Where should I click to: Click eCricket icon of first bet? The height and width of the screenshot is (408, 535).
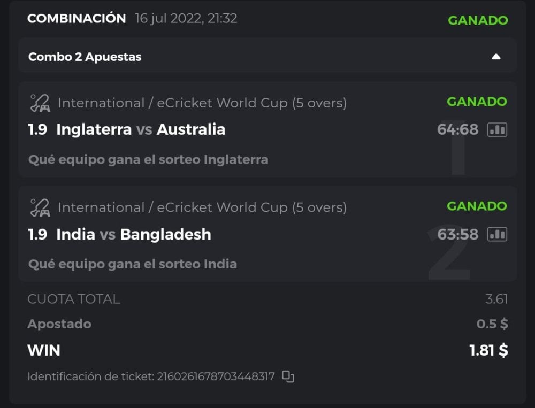(x=40, y=103)
